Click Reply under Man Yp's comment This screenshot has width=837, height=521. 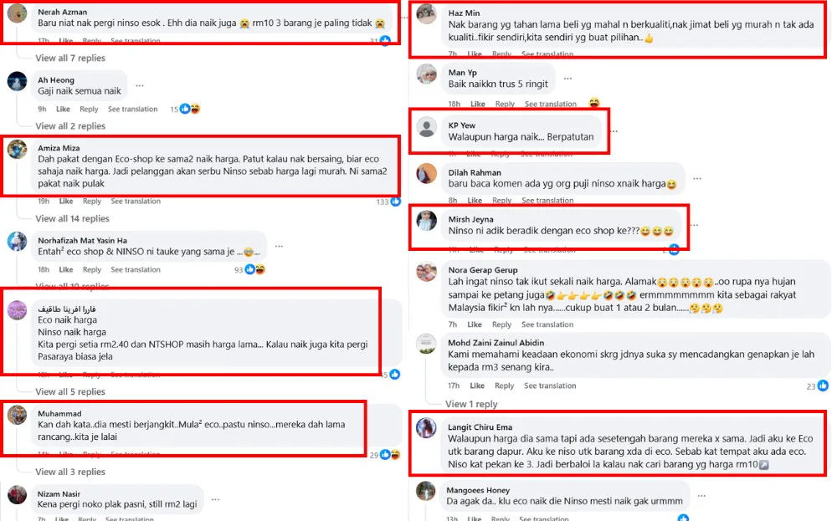(505, 105)
